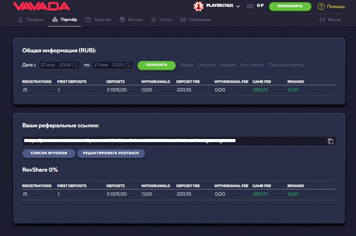The width and height of the screenshot is (356, 236).
Task: Click Game Fee value 280,70 in general info
Action: (260, 90)
